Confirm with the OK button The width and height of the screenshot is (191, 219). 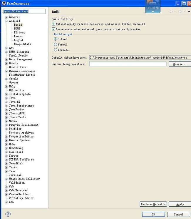[x=153, y=214]
